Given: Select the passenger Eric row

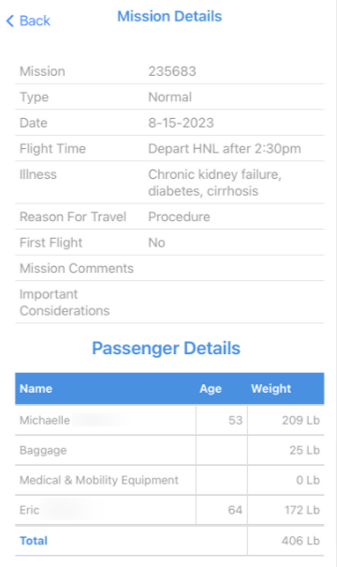Looking at the screenshot, I should click(169, 510).
